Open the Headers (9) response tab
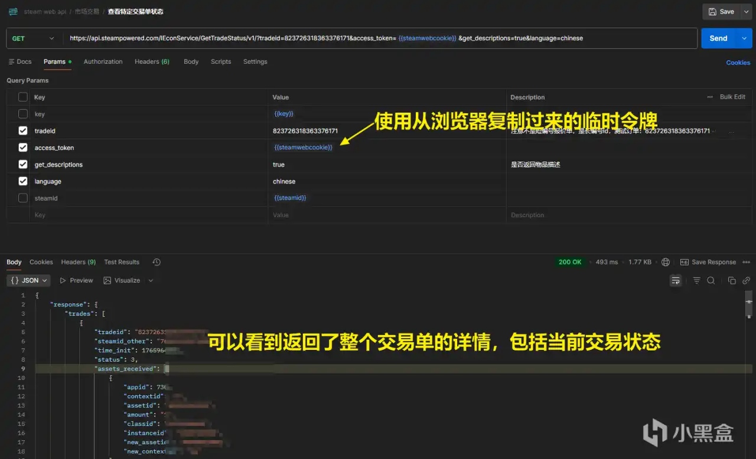Screen dimensions: 756x459 [x=78, y=262]
